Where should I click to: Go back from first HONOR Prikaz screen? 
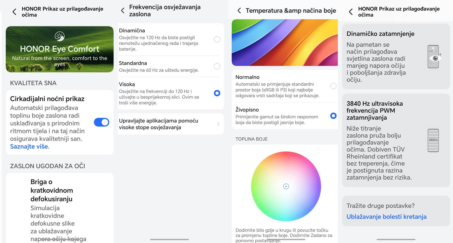[14, 12]
